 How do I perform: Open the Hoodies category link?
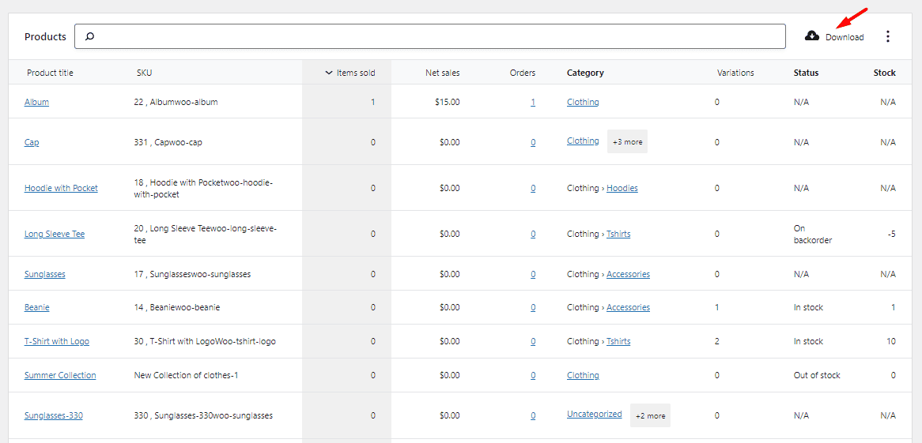coord(622,188)
